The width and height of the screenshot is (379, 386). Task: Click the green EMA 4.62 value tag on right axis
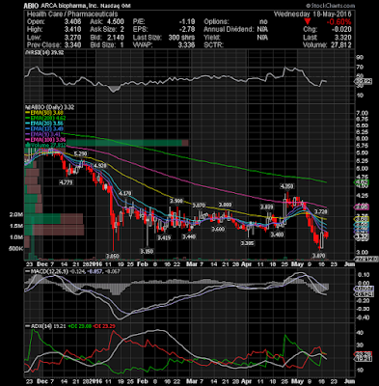[x=363, y=182]
